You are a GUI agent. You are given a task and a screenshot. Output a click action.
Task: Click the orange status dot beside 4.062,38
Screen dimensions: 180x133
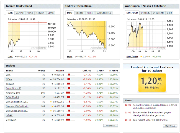tap(52, 106)
